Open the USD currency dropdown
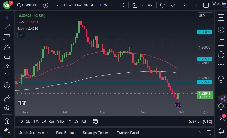The width and height of the screenshot is (227, 138). tap(205, 16)
